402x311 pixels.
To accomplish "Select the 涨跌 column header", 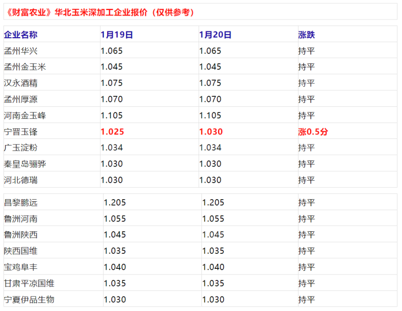I will pos(307,35).
